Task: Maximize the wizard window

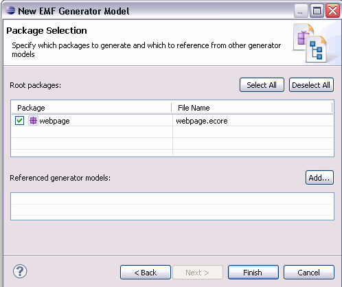Action: 317,11
